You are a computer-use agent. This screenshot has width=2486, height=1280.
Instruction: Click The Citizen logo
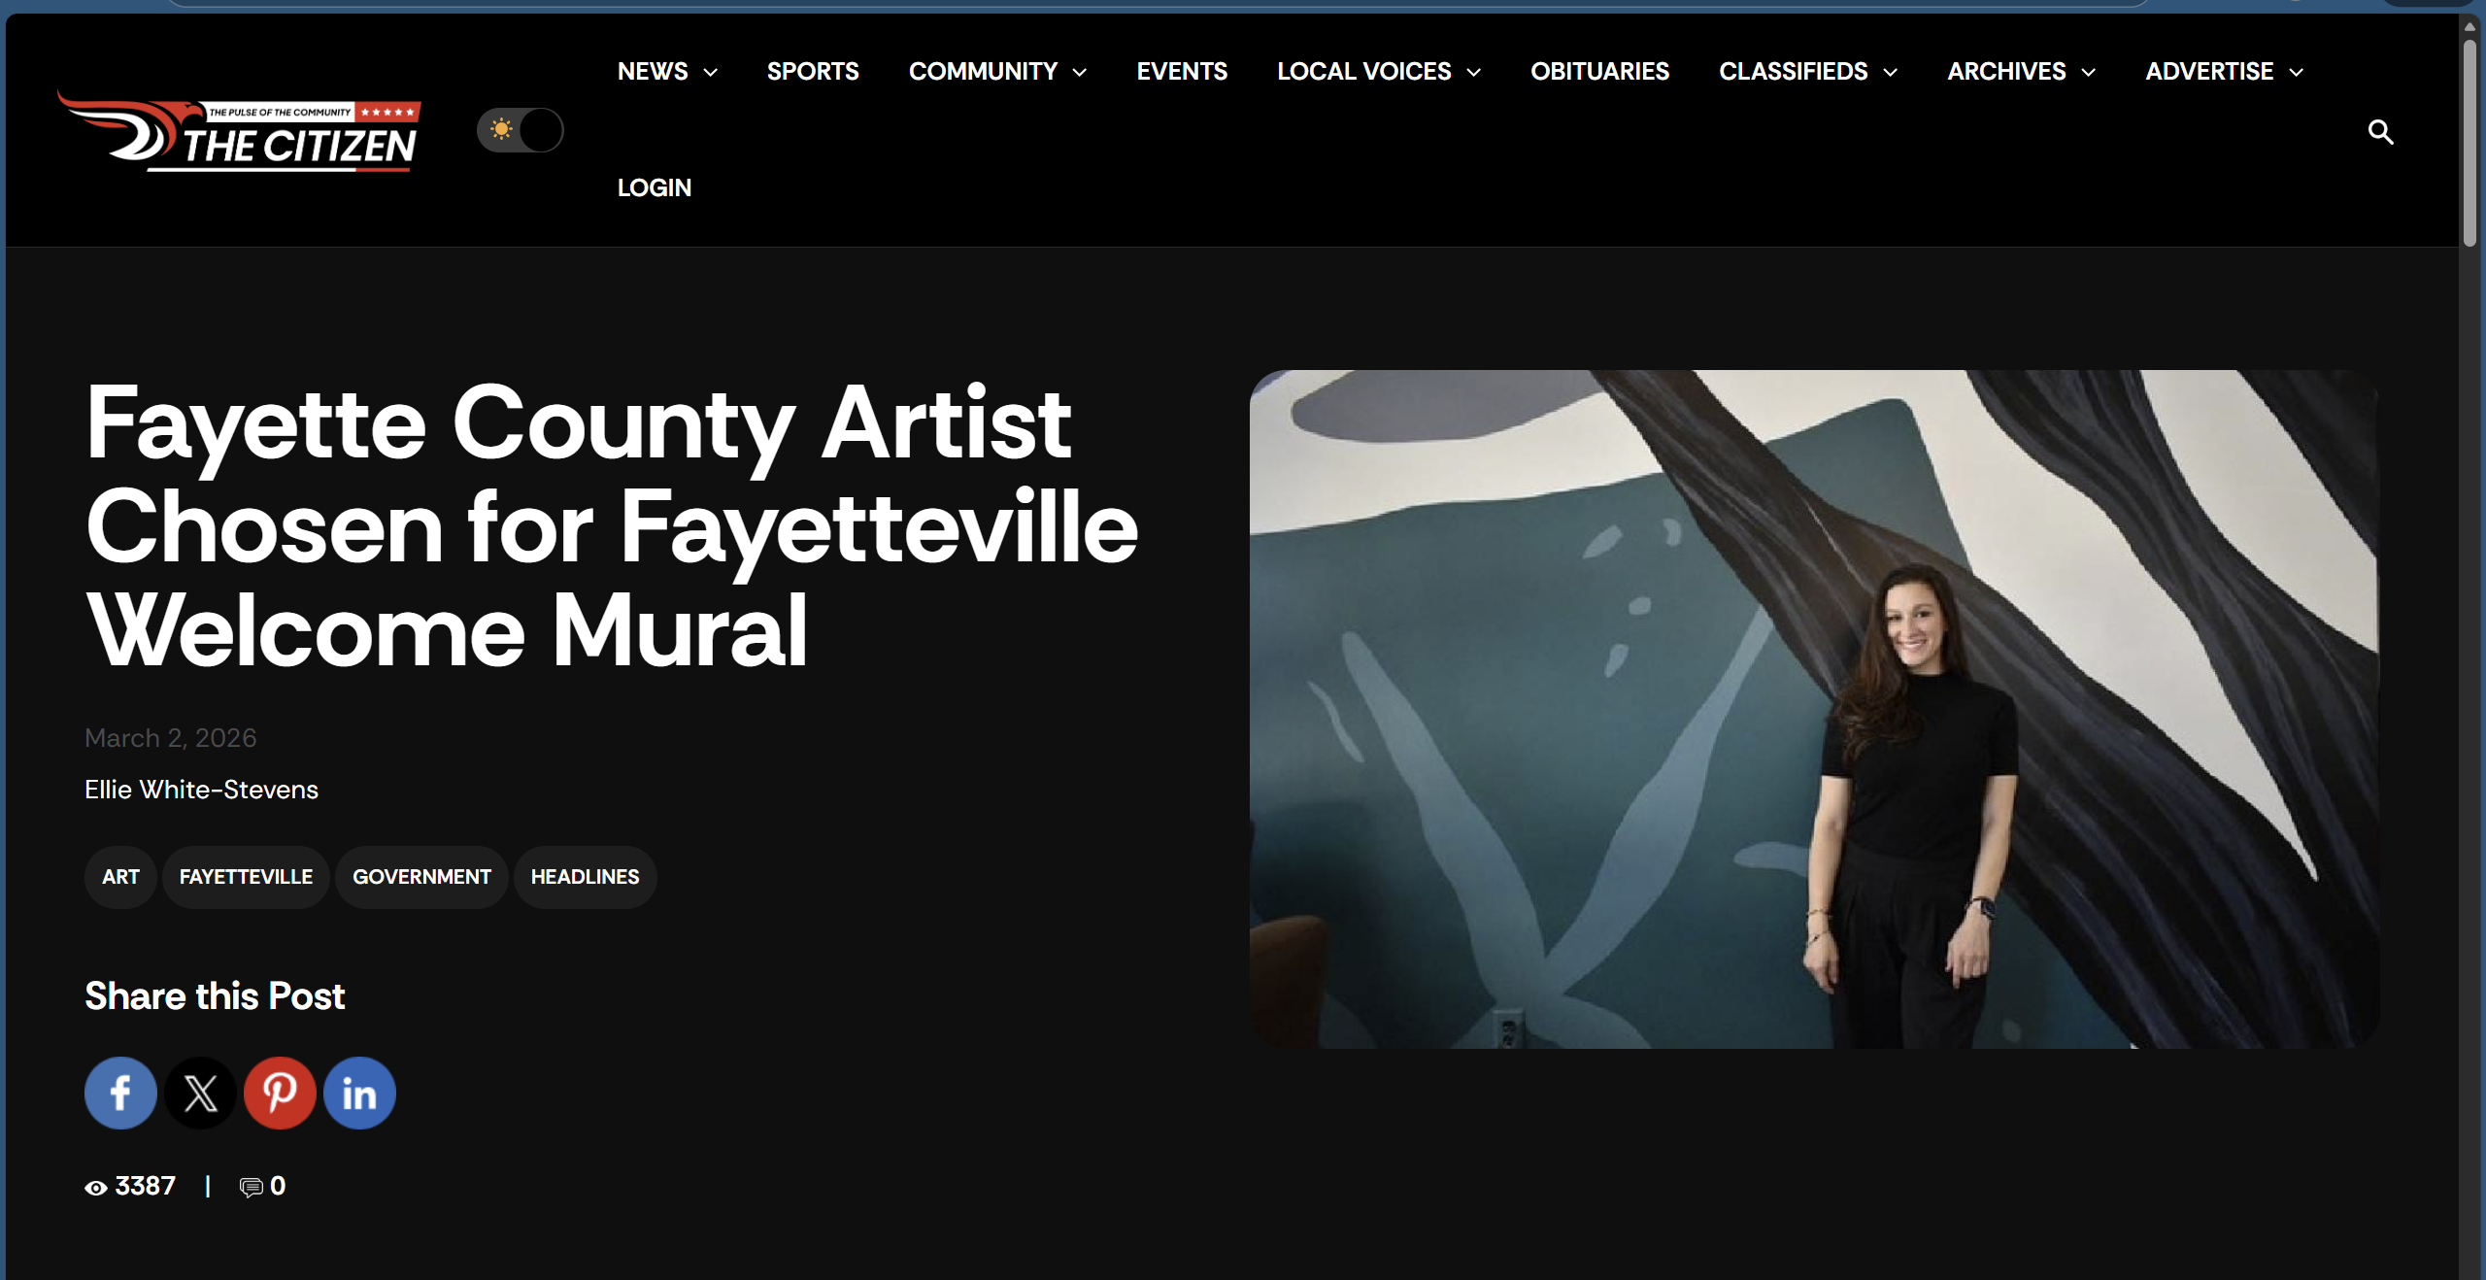tap(240, 131)
